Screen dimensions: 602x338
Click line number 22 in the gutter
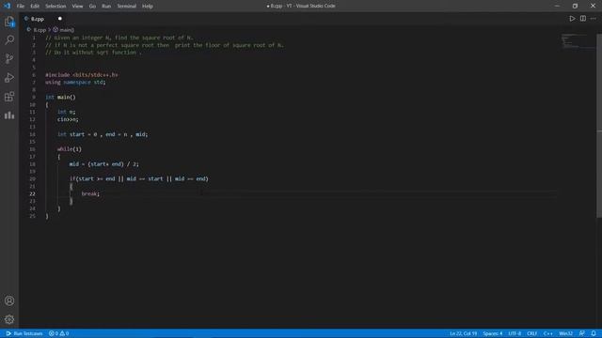tap(32, 194)
